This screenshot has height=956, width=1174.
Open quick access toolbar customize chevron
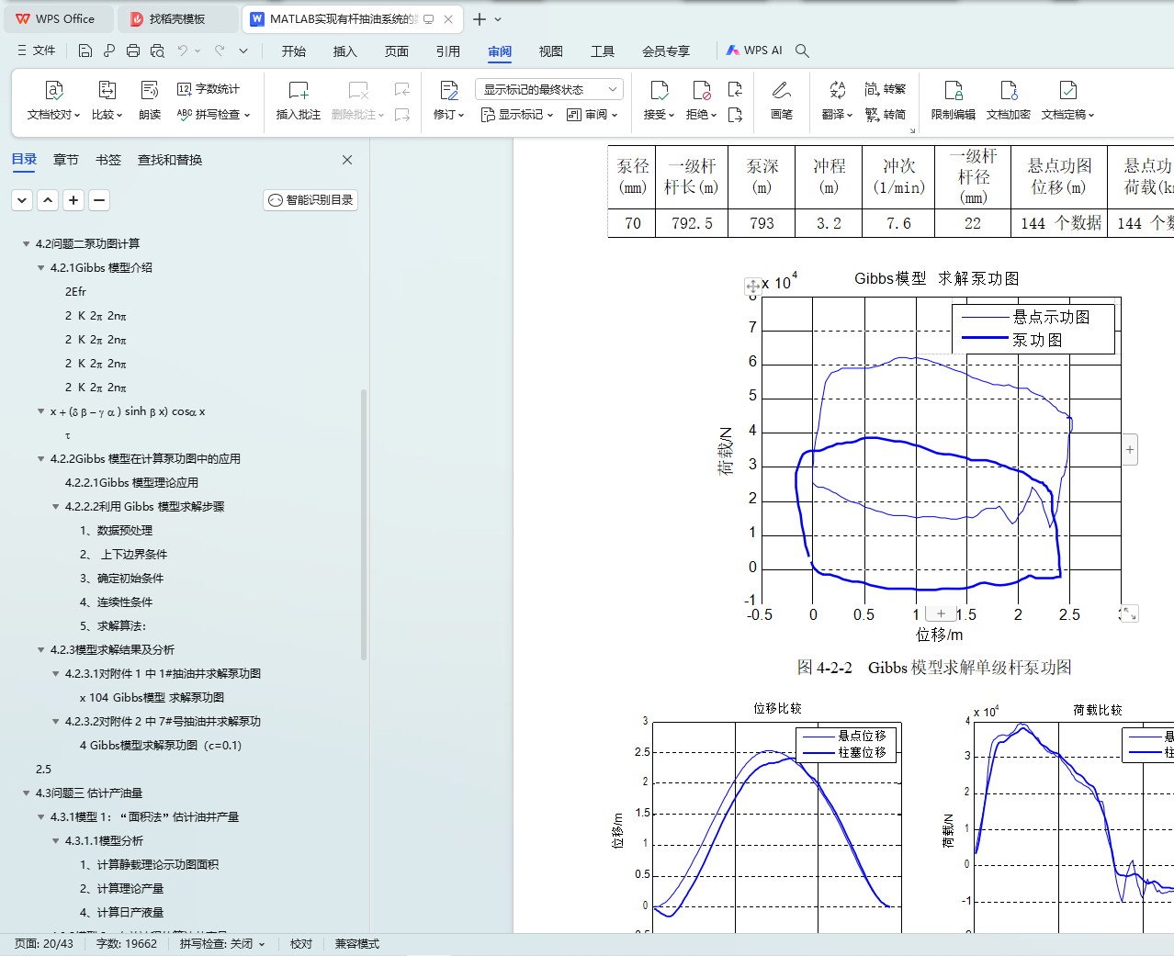243,51
